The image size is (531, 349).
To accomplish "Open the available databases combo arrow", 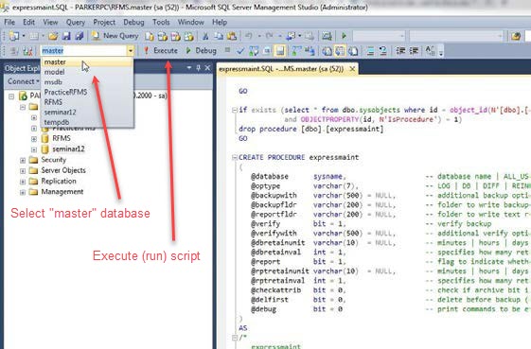I will pyautogui.click(x=131, y=51).
